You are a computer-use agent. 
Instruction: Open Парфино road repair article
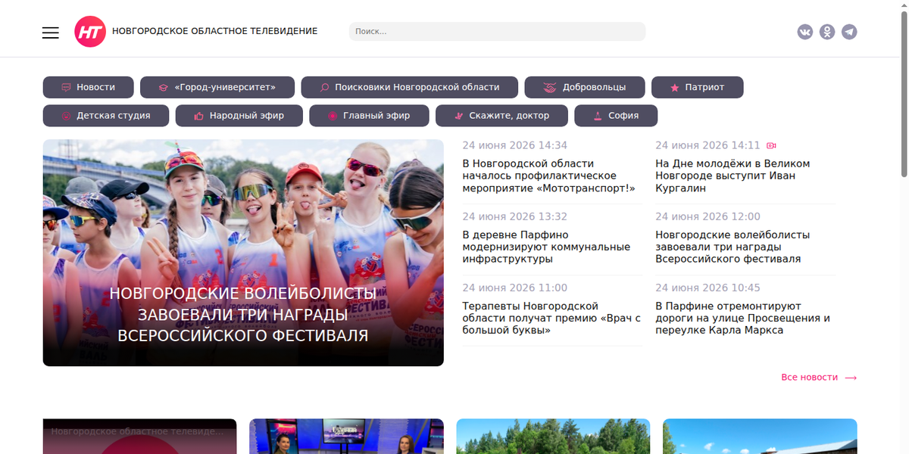(742, 318)
